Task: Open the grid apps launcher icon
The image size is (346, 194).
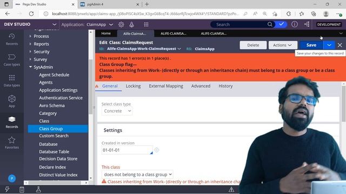Action: tap(146, 24)
